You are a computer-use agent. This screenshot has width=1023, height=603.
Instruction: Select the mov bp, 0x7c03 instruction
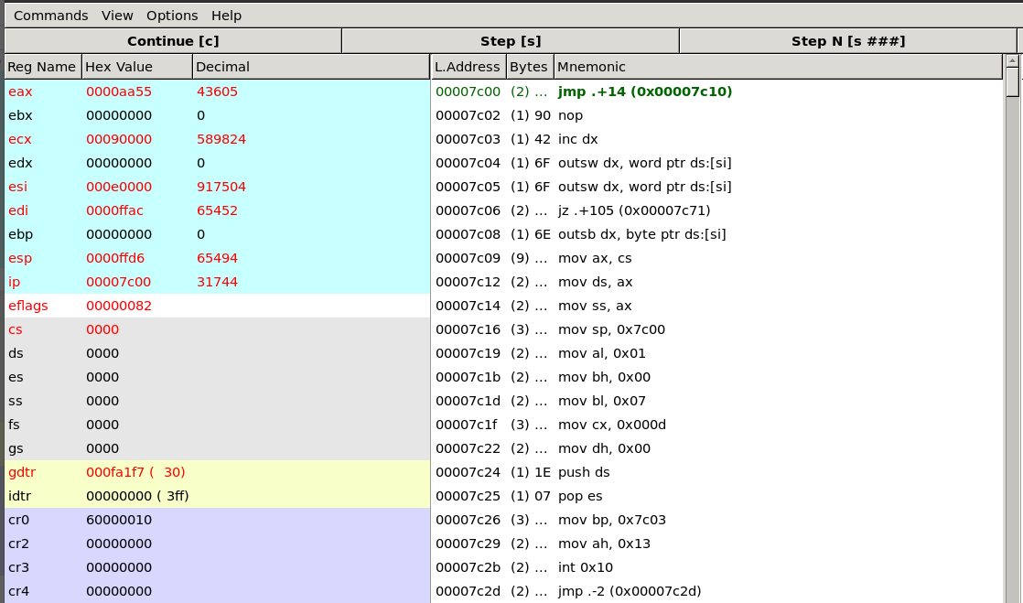point(717,520)
